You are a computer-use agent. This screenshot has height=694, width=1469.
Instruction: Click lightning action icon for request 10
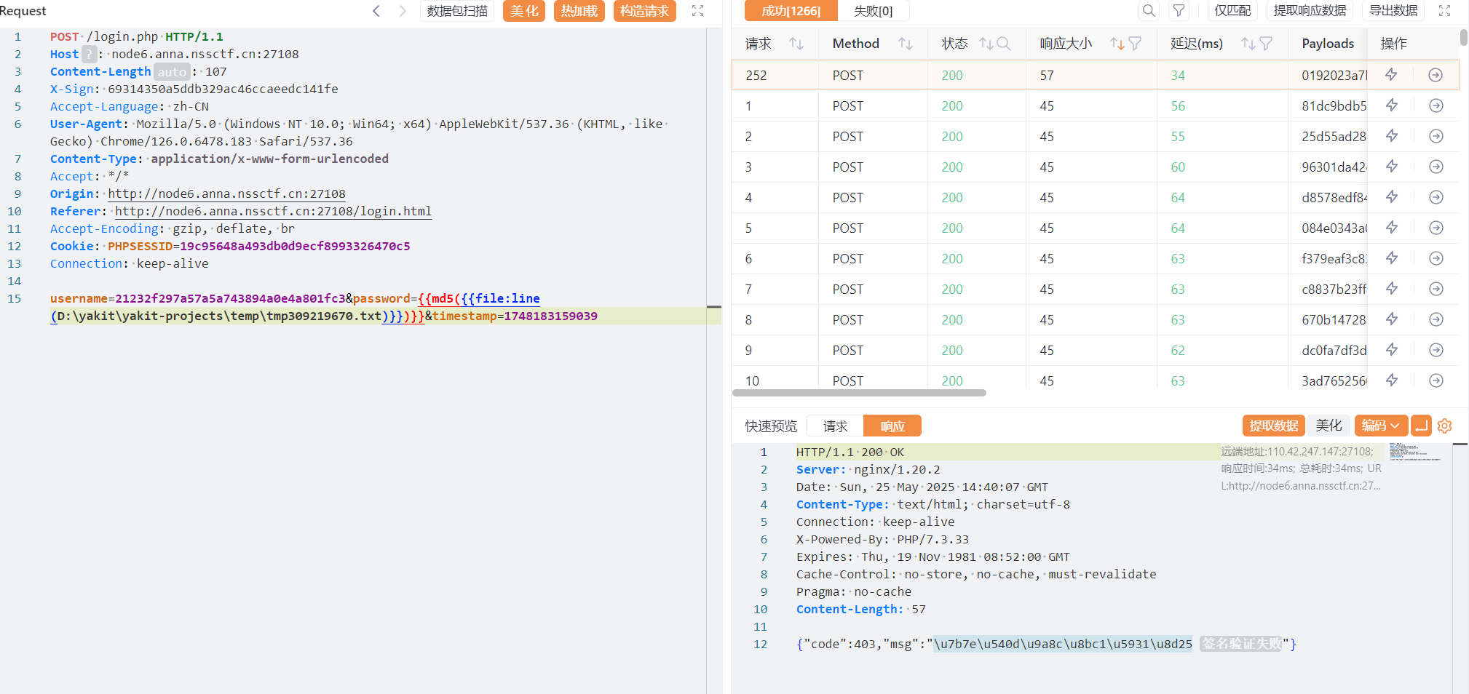[x=1391, y=380]
